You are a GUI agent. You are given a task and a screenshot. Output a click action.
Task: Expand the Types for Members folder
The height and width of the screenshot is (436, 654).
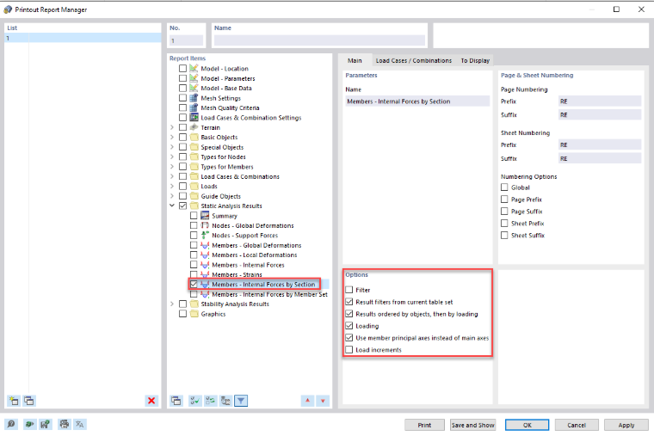click(172, 166)
